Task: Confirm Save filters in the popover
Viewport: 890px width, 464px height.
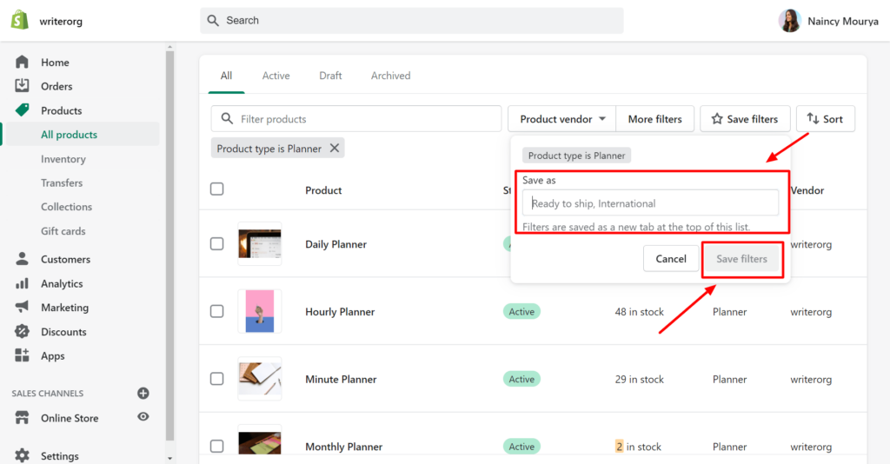Action: tap(742, 259)
